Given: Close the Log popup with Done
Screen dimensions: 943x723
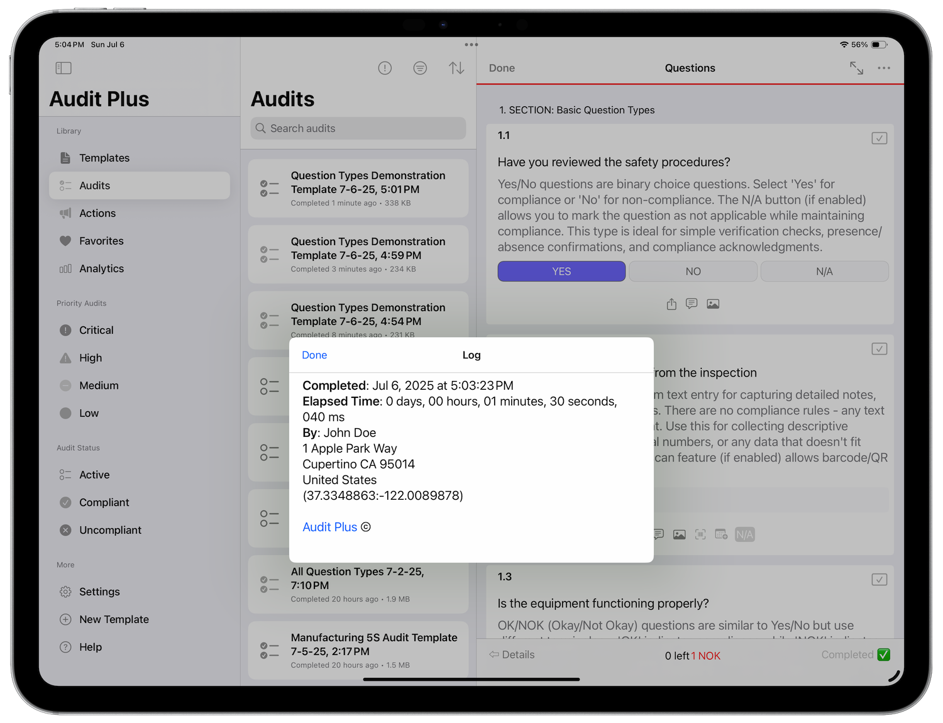Looking at the screenshot, I should click(x=314, y=355).
